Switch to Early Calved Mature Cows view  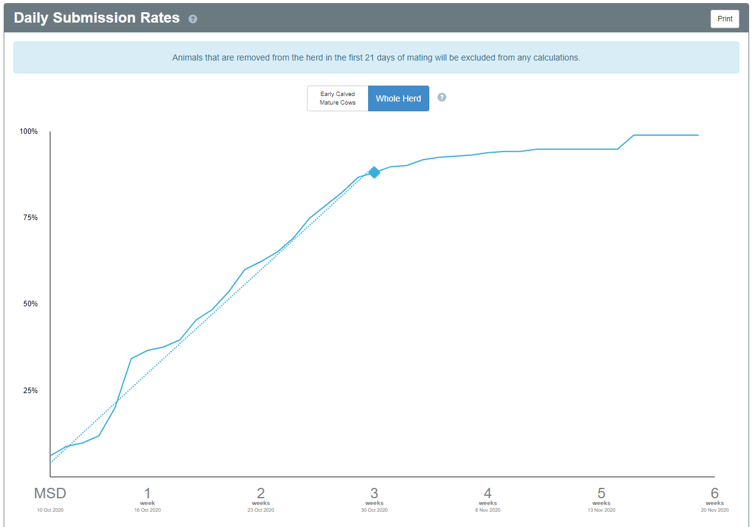[x=338, y=98]
